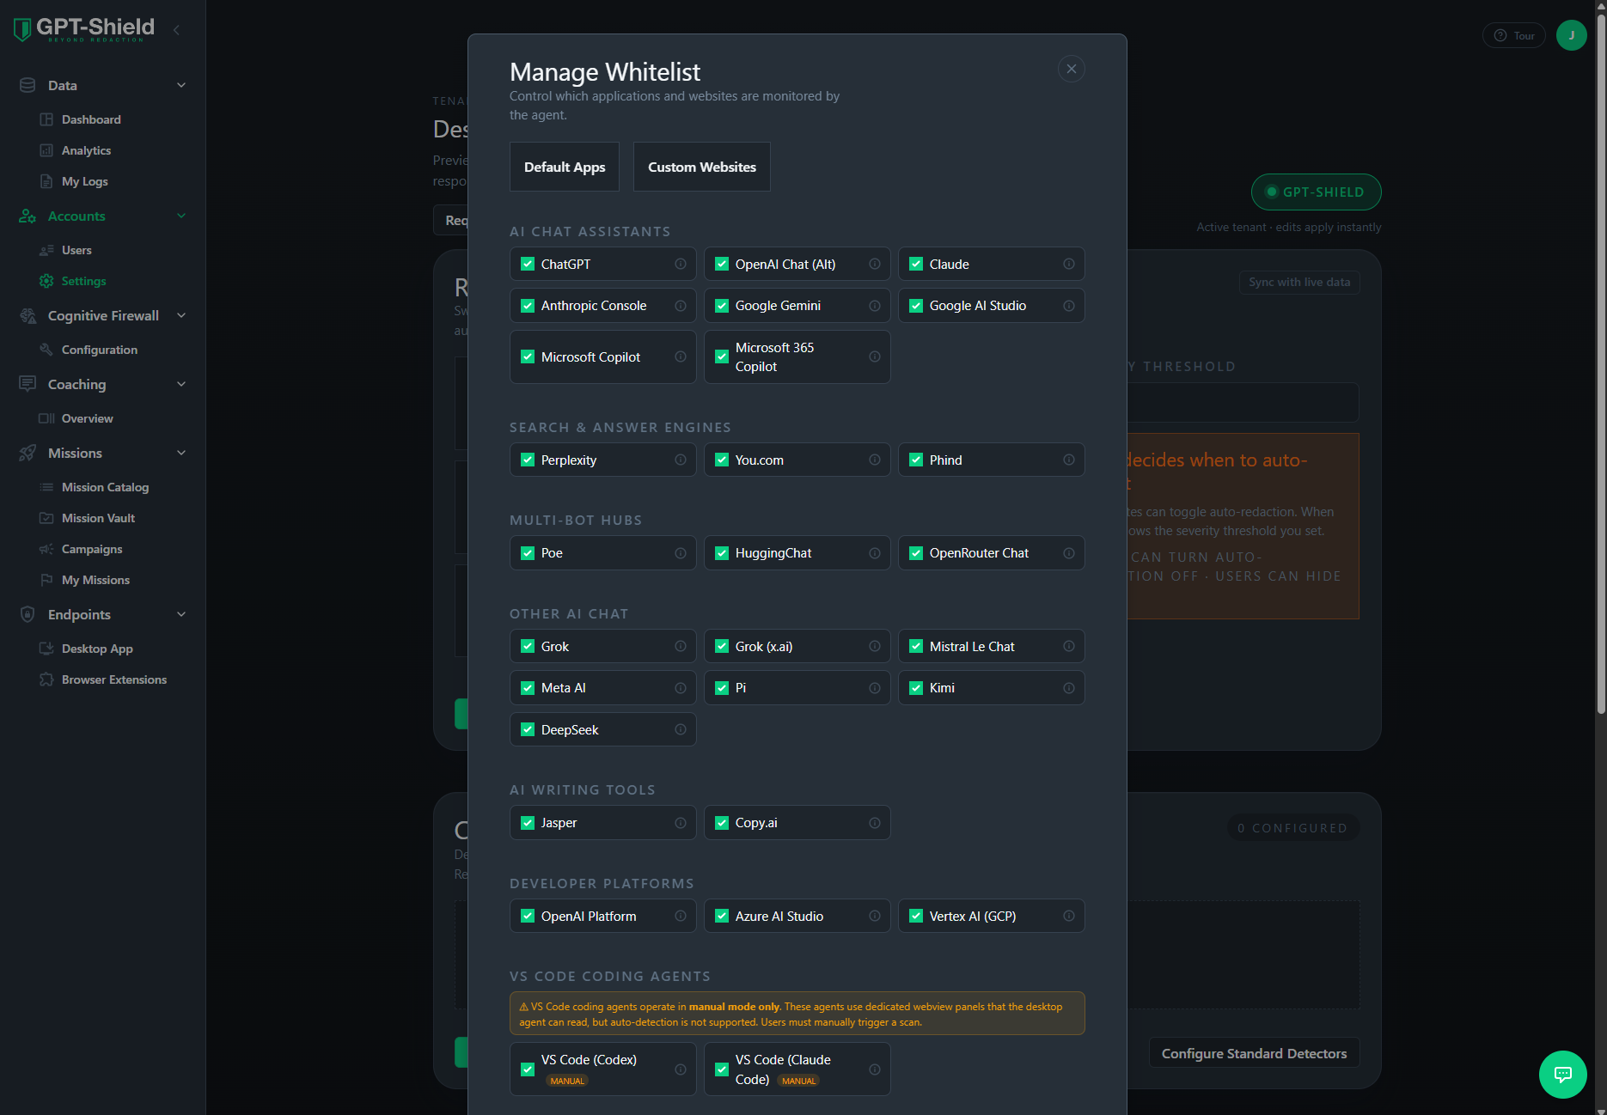Uncheck VS Code (Claude Code) checkbox
This screenshot has height=1115, width=1607.
(722, 1069)
